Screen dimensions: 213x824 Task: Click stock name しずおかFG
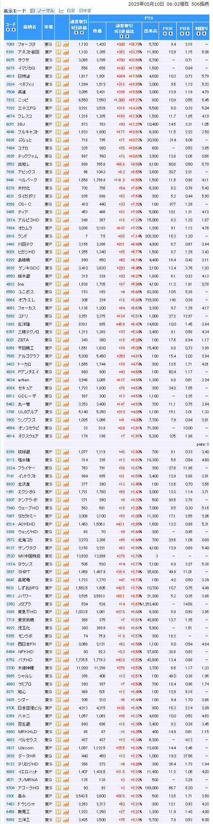(28, 588)
